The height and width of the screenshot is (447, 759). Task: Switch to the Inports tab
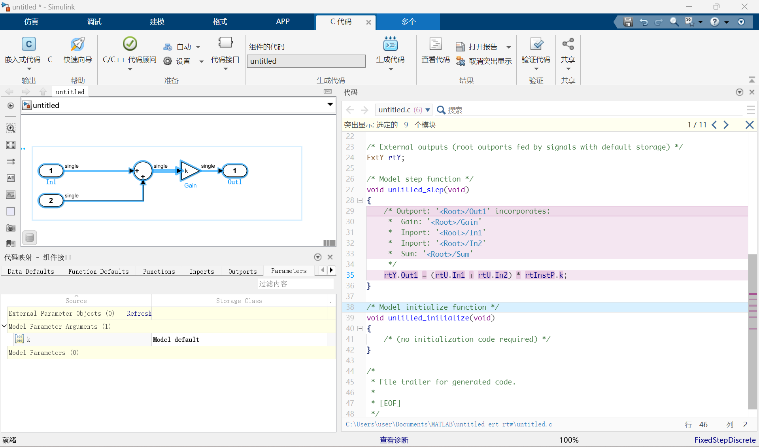(202, 271)
